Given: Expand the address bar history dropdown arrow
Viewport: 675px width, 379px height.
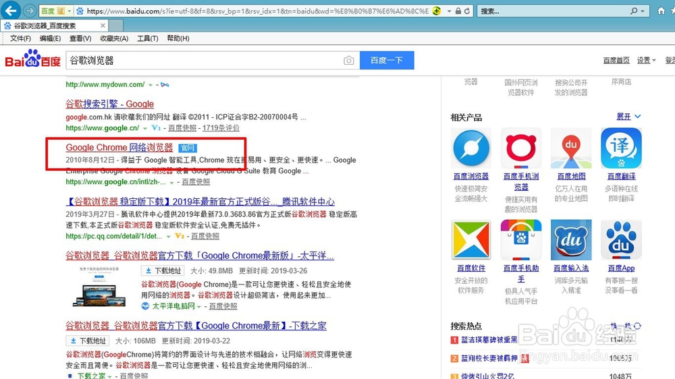Looking at the screenshot, I should 449,11.
